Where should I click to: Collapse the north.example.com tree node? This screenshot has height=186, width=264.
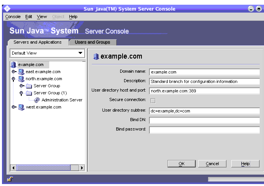tap(13, 79)
